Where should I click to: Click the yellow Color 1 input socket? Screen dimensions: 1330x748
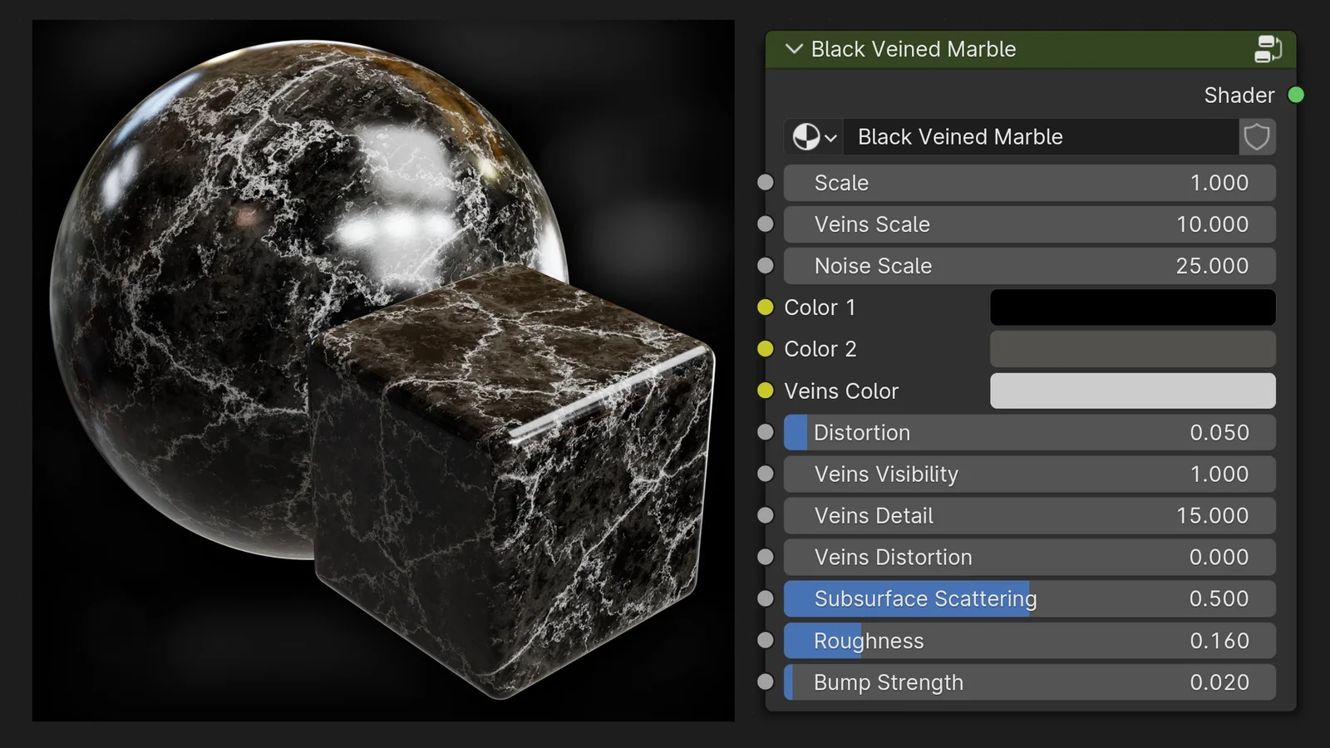(x=765, y=307)
